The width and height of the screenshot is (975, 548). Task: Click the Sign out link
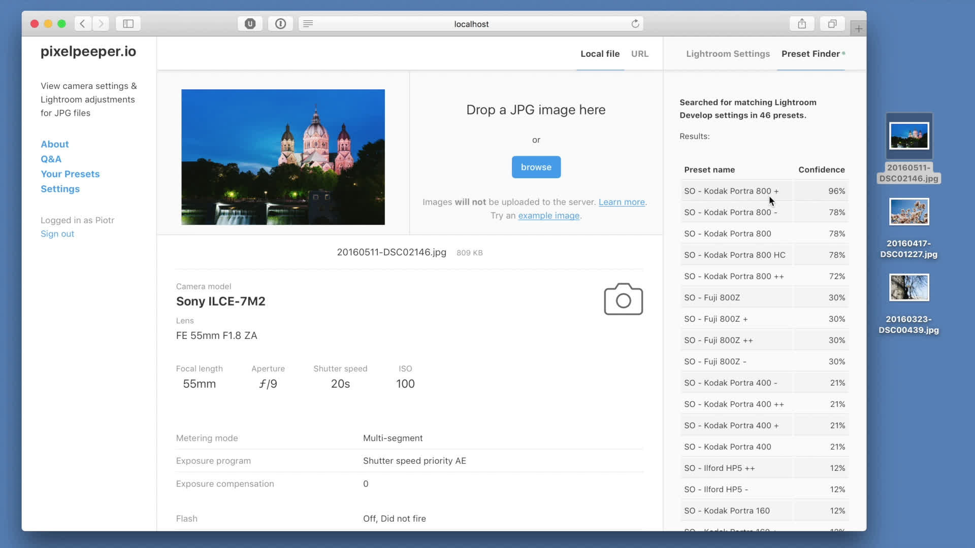coord(57,234)
